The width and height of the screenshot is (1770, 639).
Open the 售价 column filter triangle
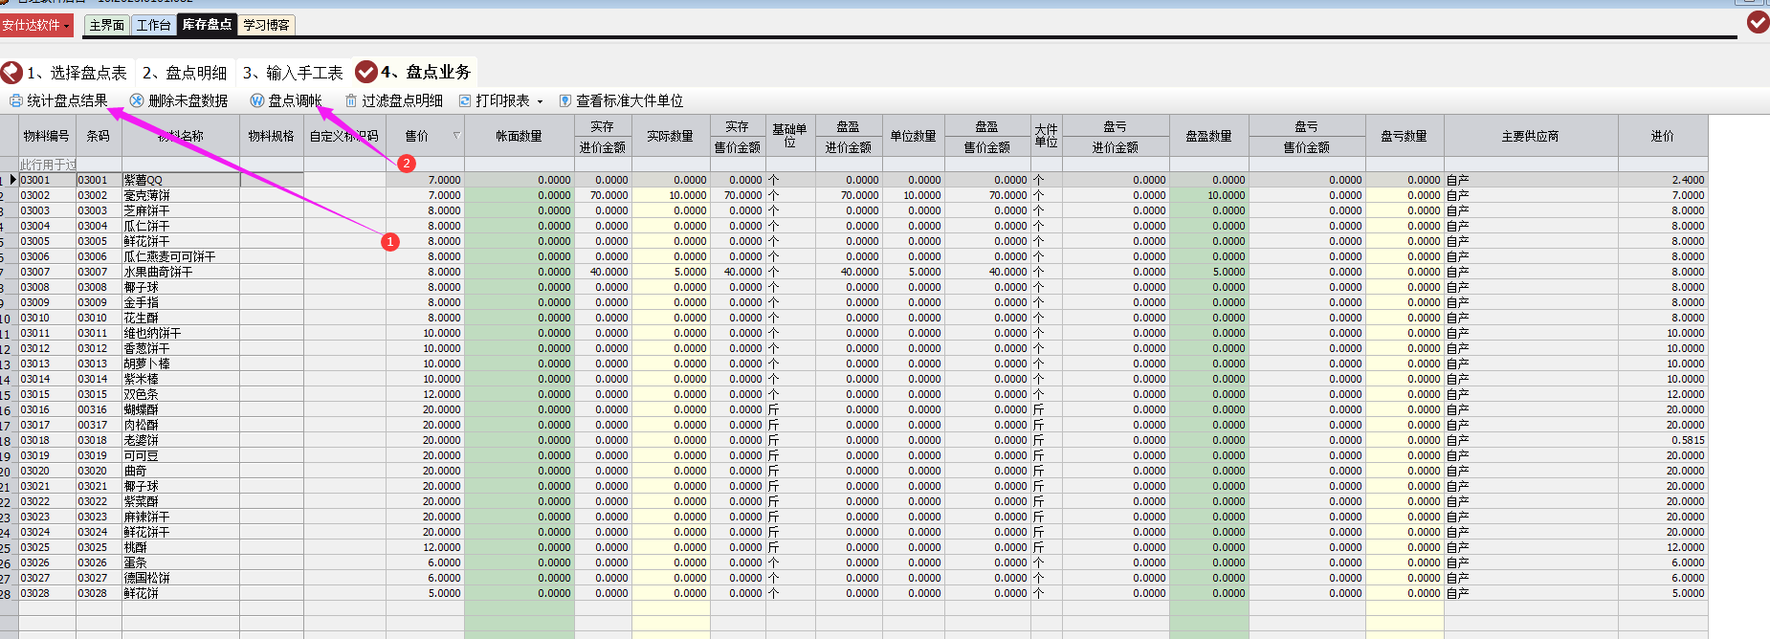point(456,136)
